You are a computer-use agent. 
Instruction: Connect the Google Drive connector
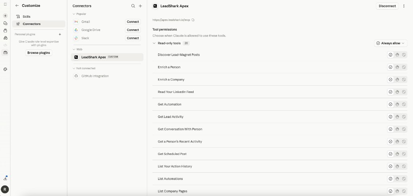(133, 30)
